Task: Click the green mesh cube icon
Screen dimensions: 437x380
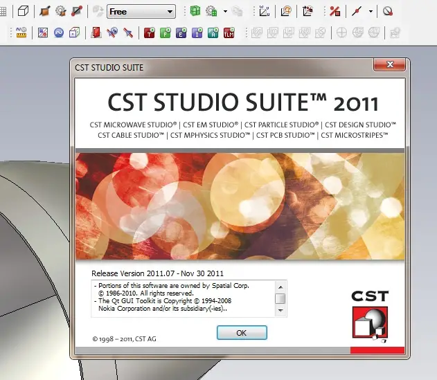Action: (x=195, y=12)
